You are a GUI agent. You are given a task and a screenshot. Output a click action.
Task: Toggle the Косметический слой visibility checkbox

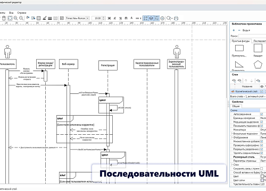click(261, 91)
